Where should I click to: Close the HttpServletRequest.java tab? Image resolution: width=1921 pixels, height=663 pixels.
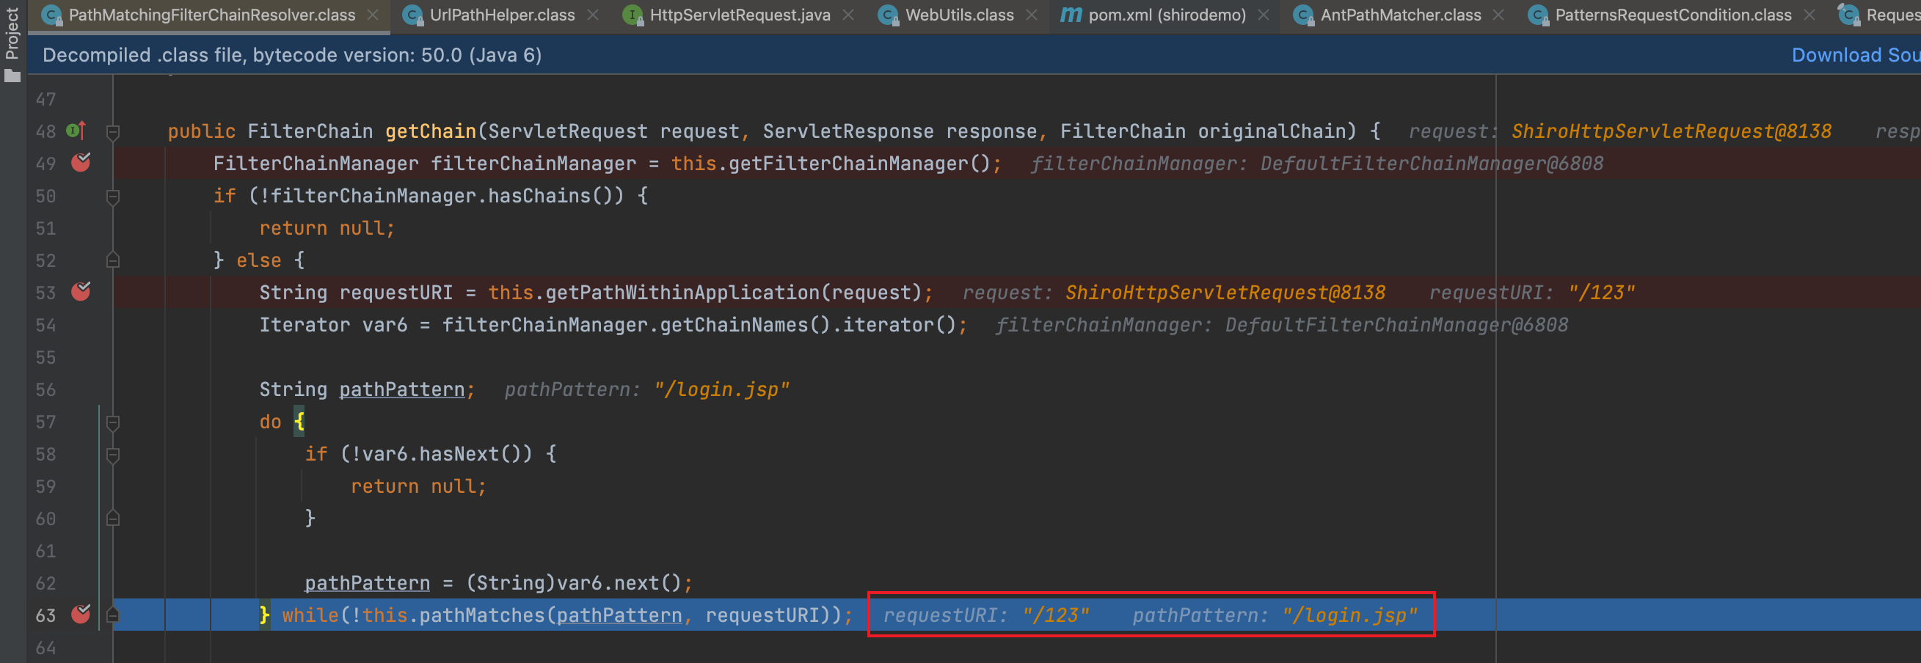[x=848, y=15]
